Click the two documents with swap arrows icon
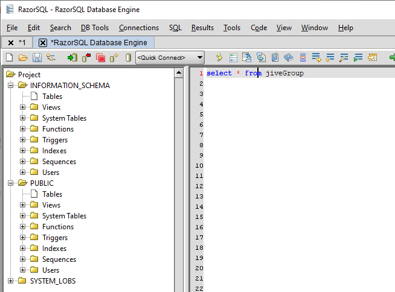Viewport: 395px width, 292px height. 262,57
